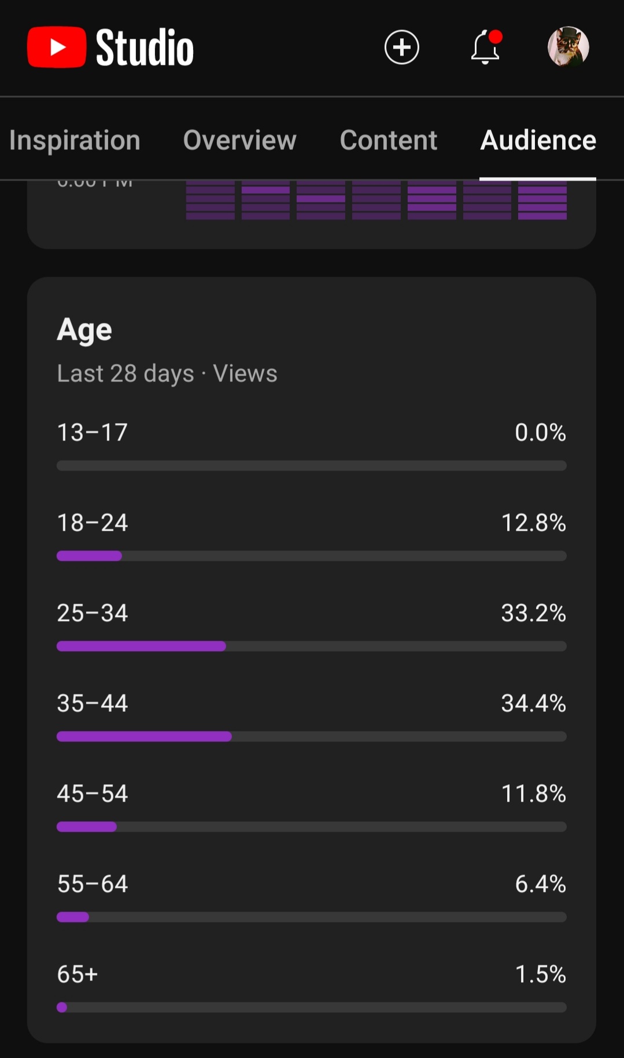Open the account profile avatar
Viewport: 624px width, 1058px height.
pyautogui.click(x=568, y=47)
